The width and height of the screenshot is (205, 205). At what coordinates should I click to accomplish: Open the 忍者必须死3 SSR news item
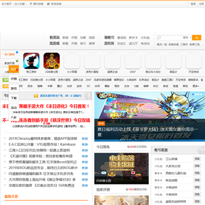point(42,186)
